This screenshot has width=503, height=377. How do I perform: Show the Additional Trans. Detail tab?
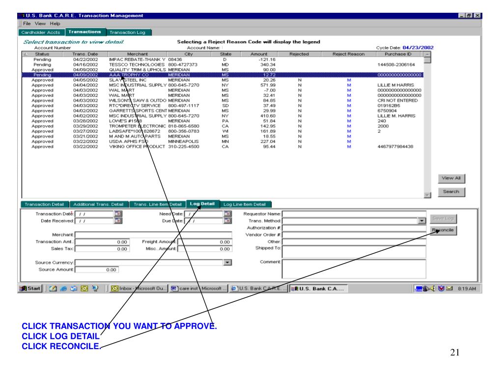[98, 205]
